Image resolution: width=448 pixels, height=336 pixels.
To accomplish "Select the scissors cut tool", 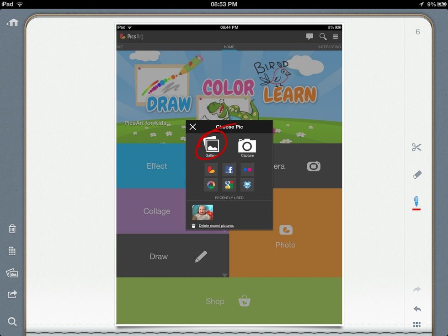I will tap(416, 147).
